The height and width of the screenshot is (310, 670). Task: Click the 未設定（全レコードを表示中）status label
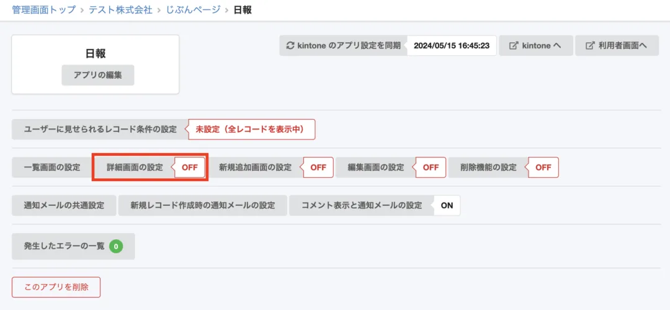(252, 130)
